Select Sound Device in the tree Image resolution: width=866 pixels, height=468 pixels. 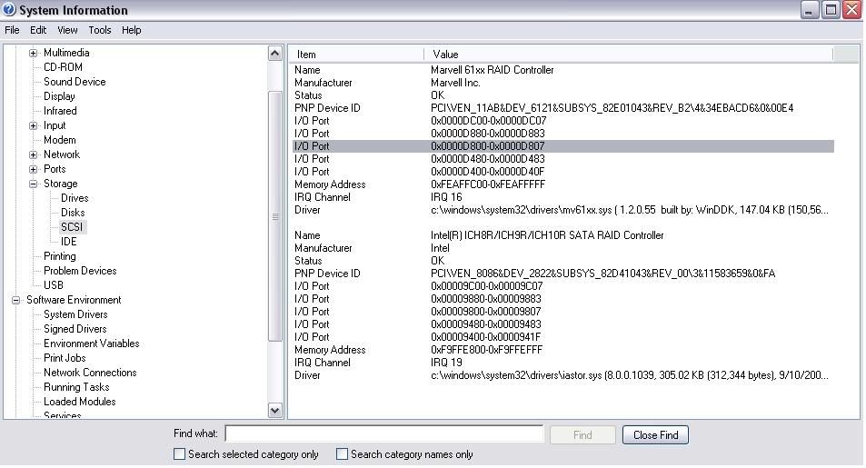[75, 82]
